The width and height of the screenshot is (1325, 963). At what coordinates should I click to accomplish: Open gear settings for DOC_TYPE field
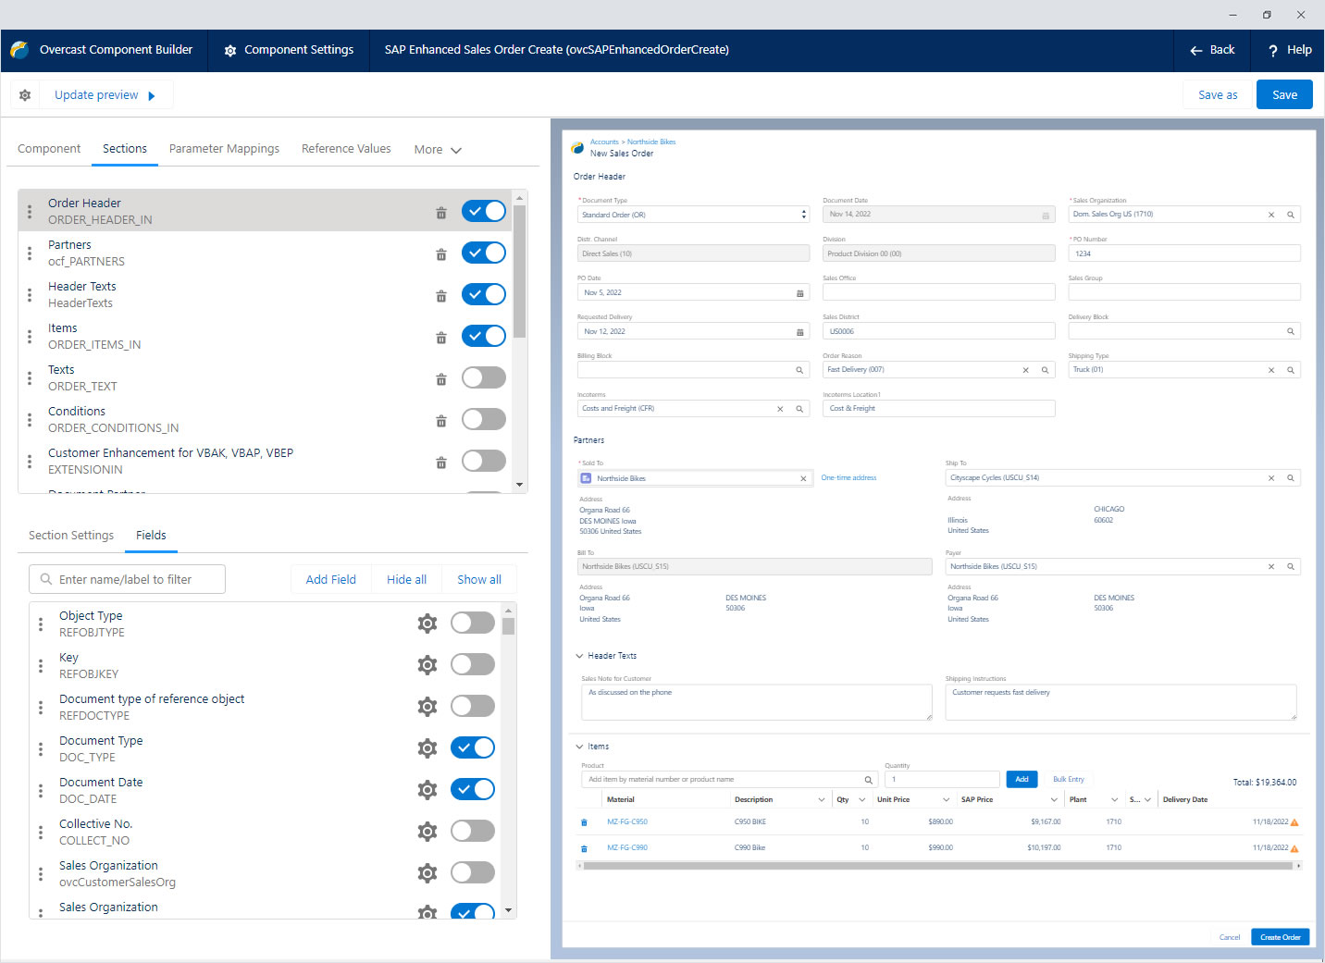click(427, 748)
